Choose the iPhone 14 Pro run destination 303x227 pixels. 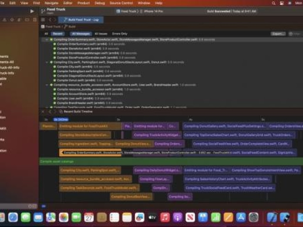point(151,11)
